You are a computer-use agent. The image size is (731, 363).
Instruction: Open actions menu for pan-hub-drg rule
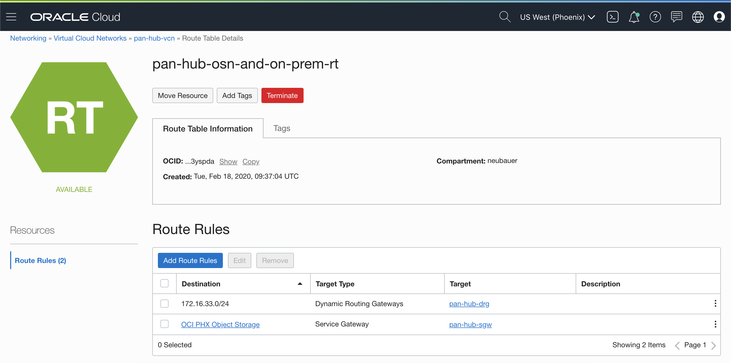(715, 304)
